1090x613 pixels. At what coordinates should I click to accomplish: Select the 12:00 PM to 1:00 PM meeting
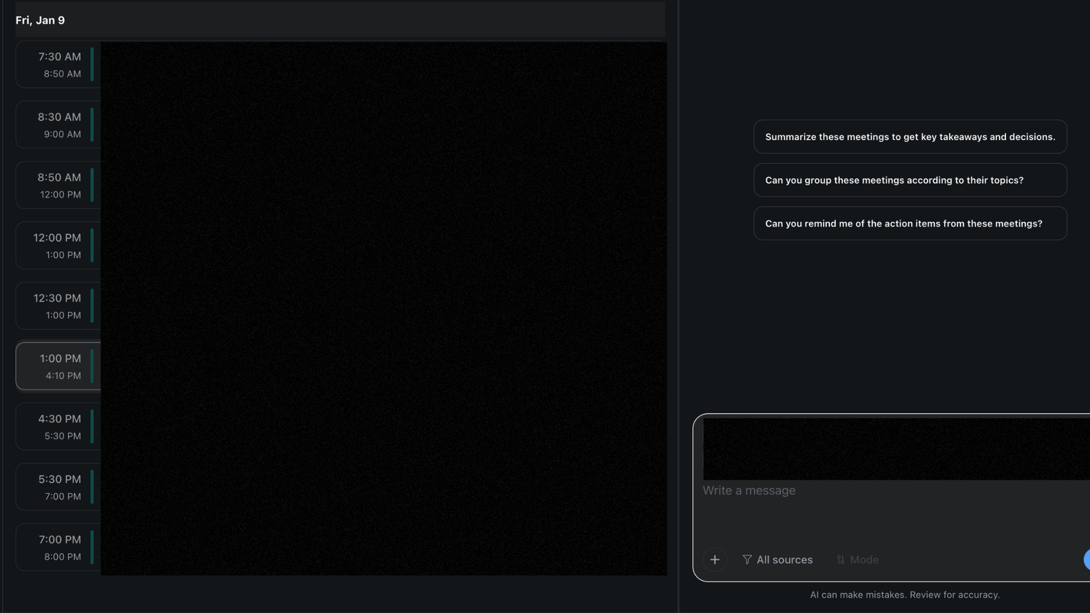coord(59,246)
